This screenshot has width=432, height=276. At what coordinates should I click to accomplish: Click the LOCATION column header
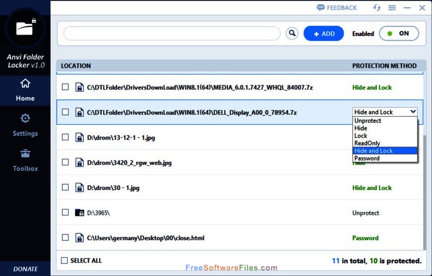(76, 66)
